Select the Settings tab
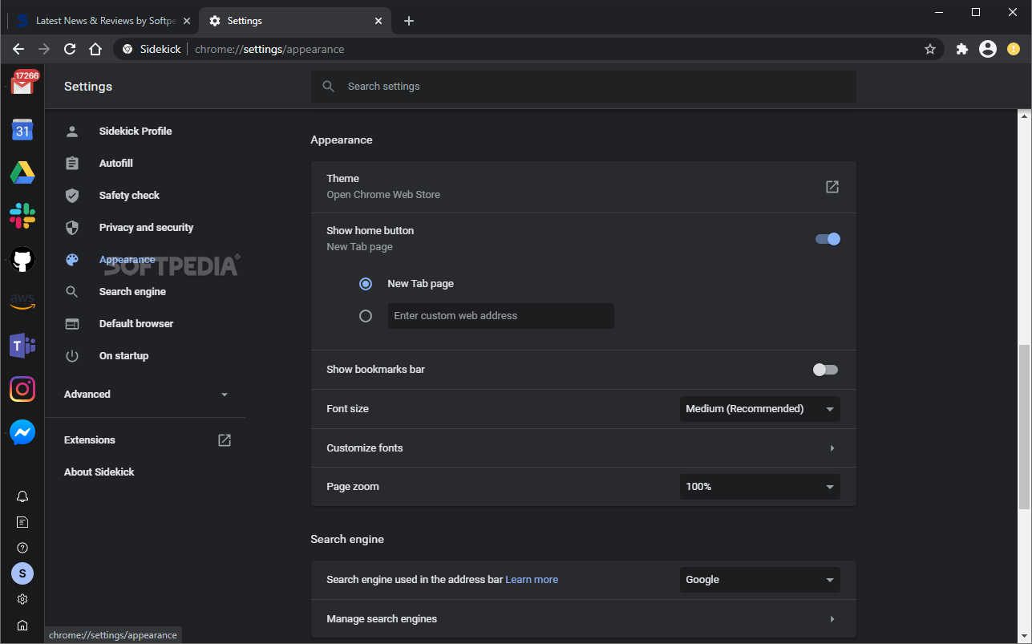The height and width of the screenshot is (644, 1032). 293,21
